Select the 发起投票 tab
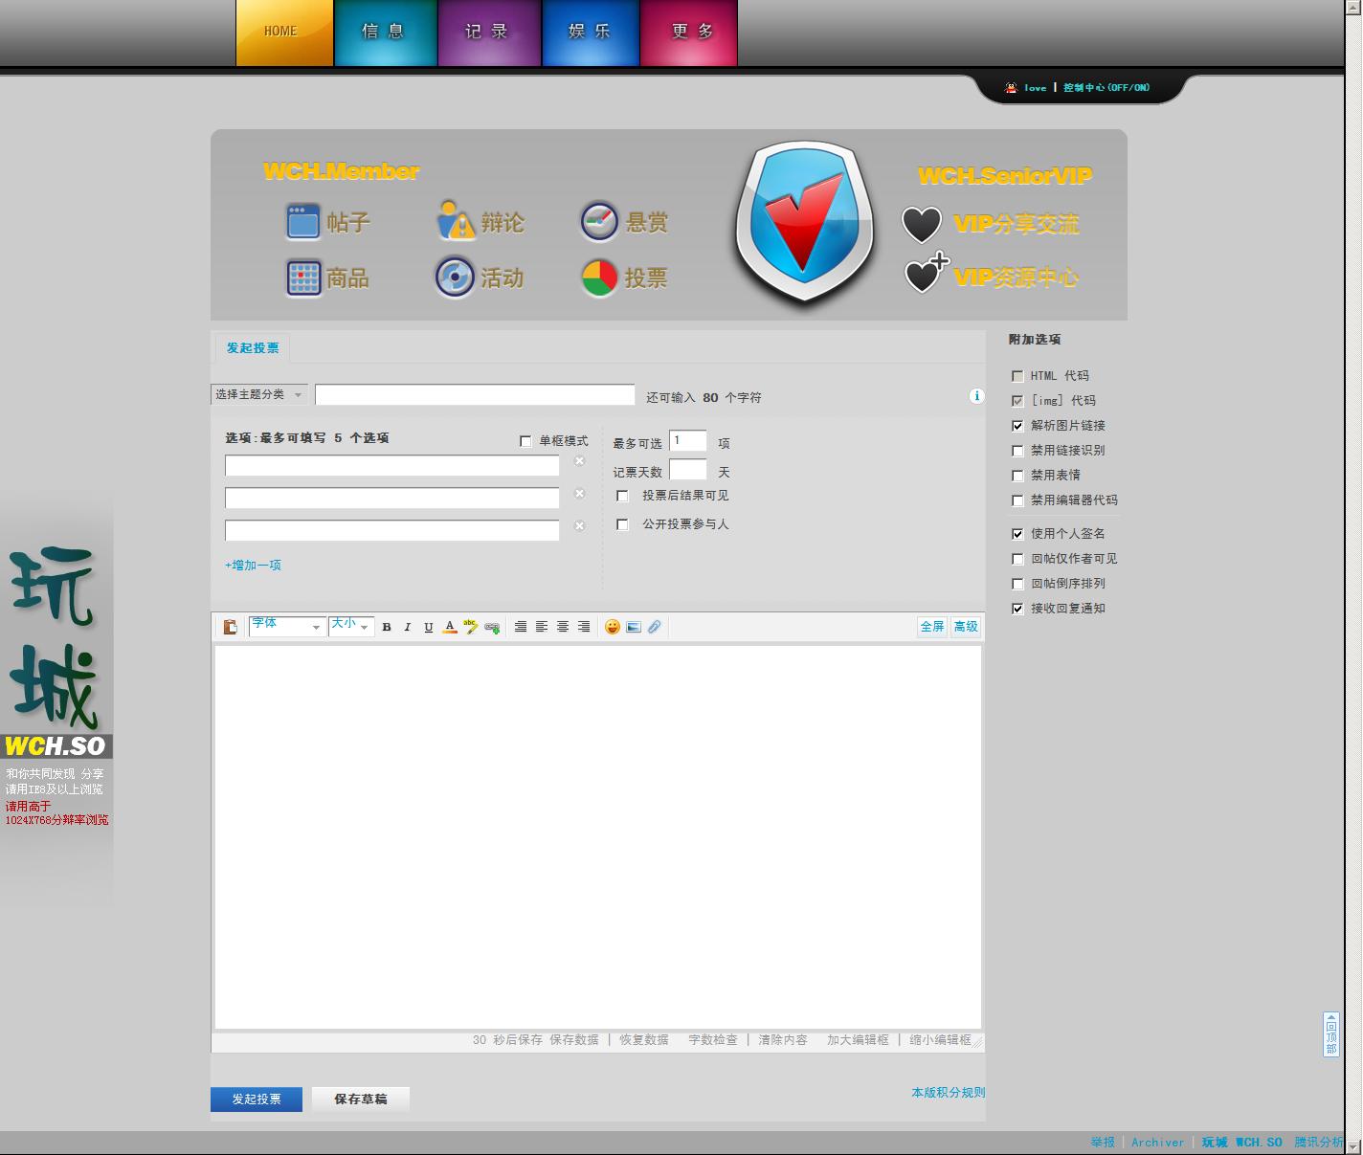 (x=253, y=348)
